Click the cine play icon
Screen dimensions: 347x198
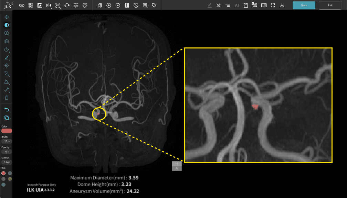tap(109, 5)
